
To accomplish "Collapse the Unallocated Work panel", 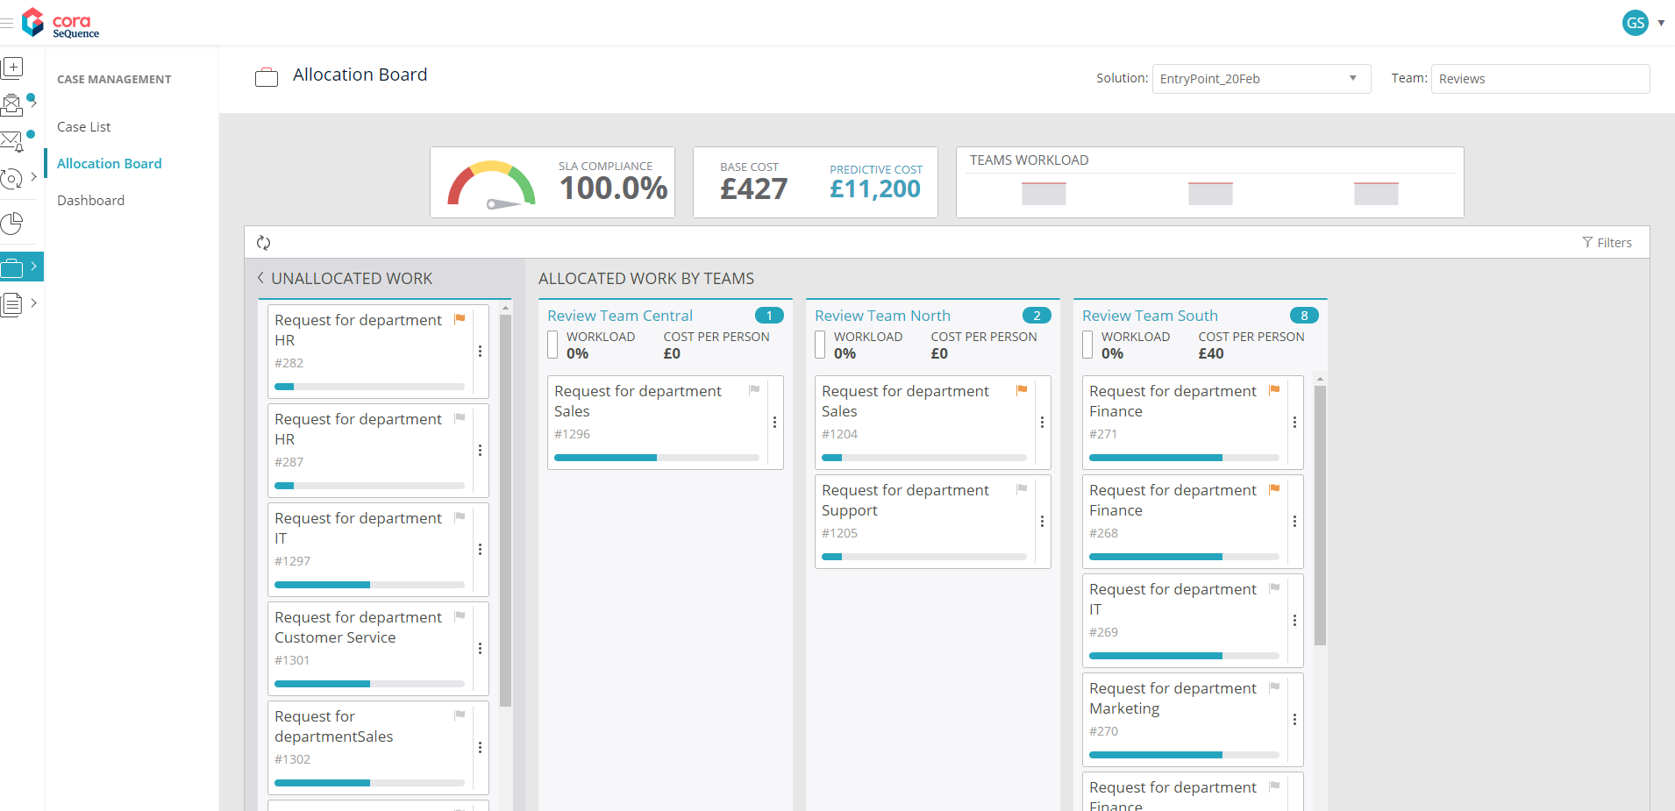I will pyautogui.click(x=260, y=278).
